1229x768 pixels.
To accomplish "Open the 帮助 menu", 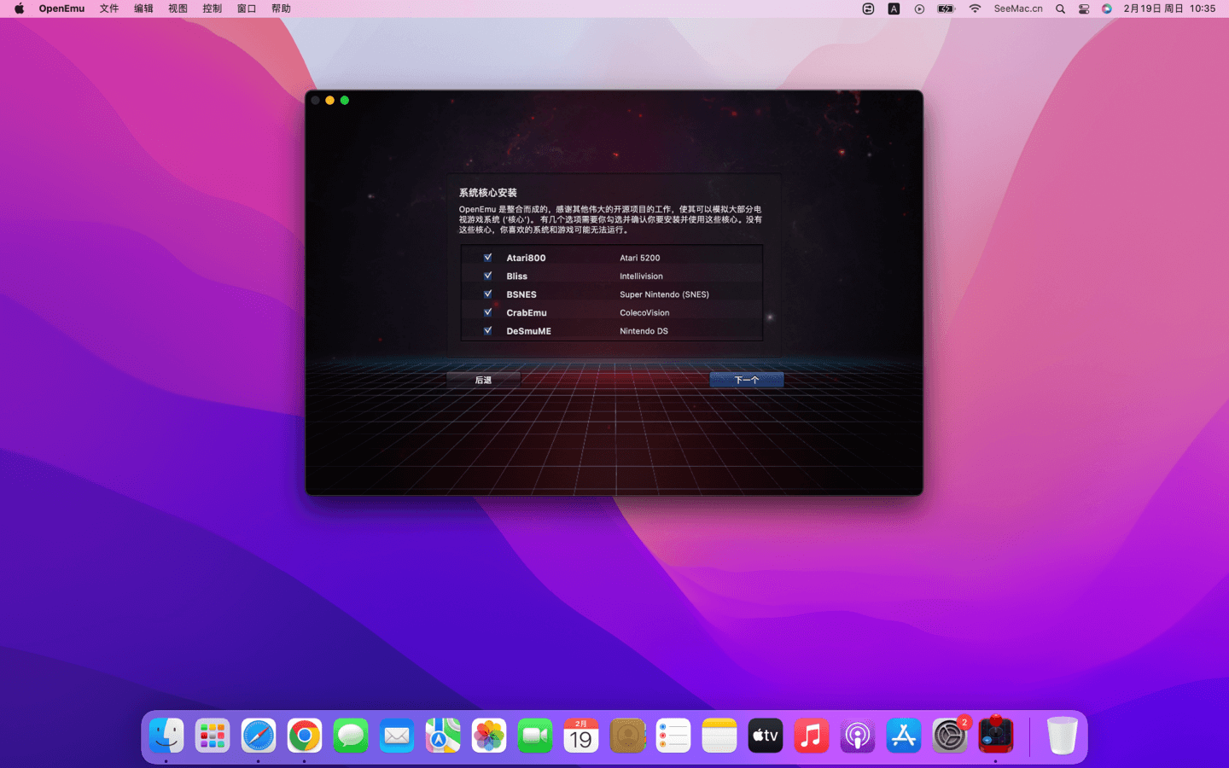I will (281, 9).
